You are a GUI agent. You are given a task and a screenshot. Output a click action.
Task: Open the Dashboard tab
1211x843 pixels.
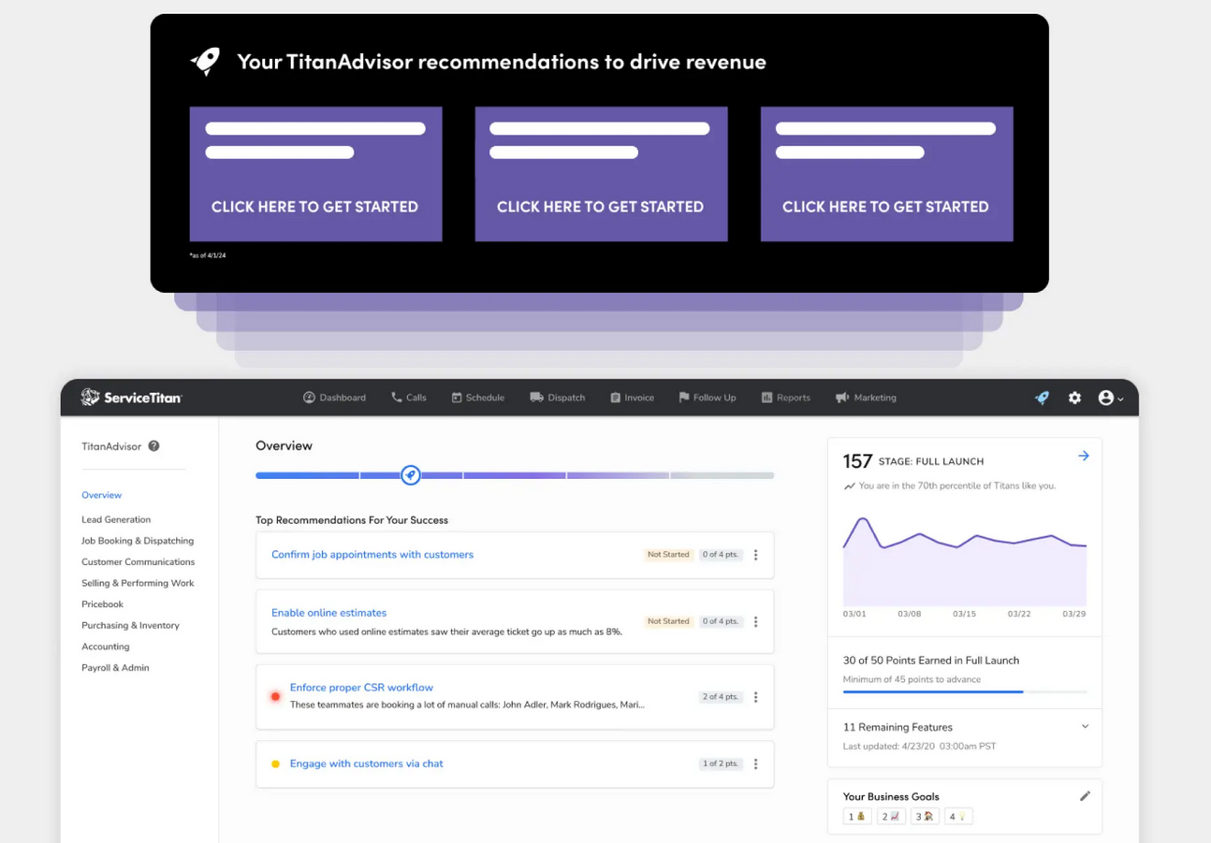[x=334, y=398]
